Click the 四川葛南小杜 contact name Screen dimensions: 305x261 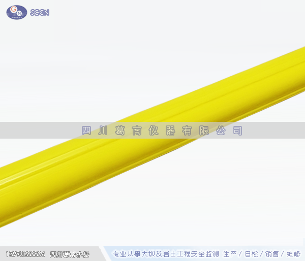click(x=69, y=254)
